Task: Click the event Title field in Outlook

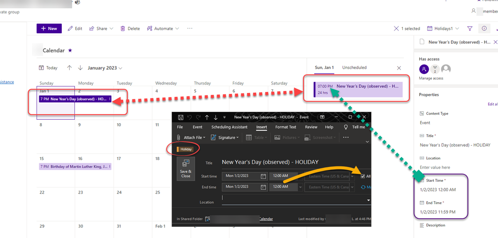Action: 296,162
